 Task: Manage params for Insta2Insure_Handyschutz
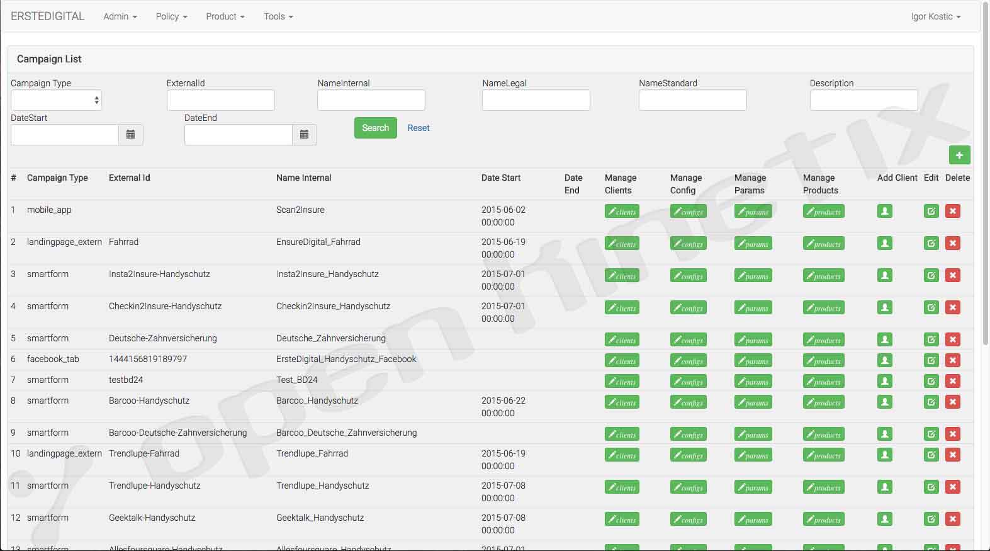coord(753,276)
